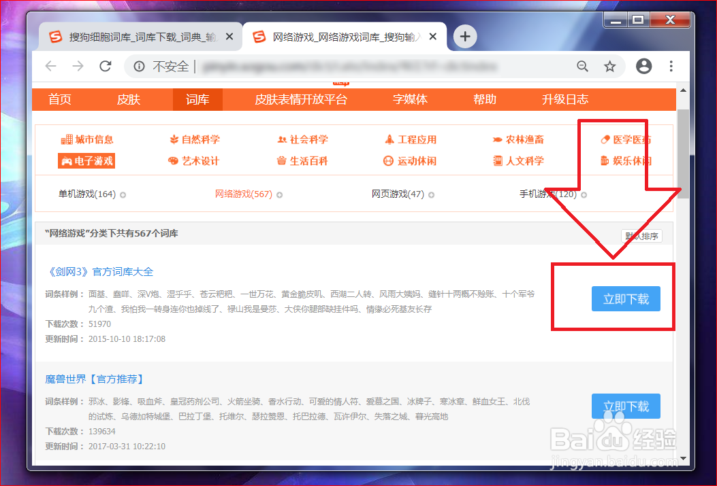Screen dimensions: 717x486
Task: Open the user profile avatar icon
Action: 643,66
